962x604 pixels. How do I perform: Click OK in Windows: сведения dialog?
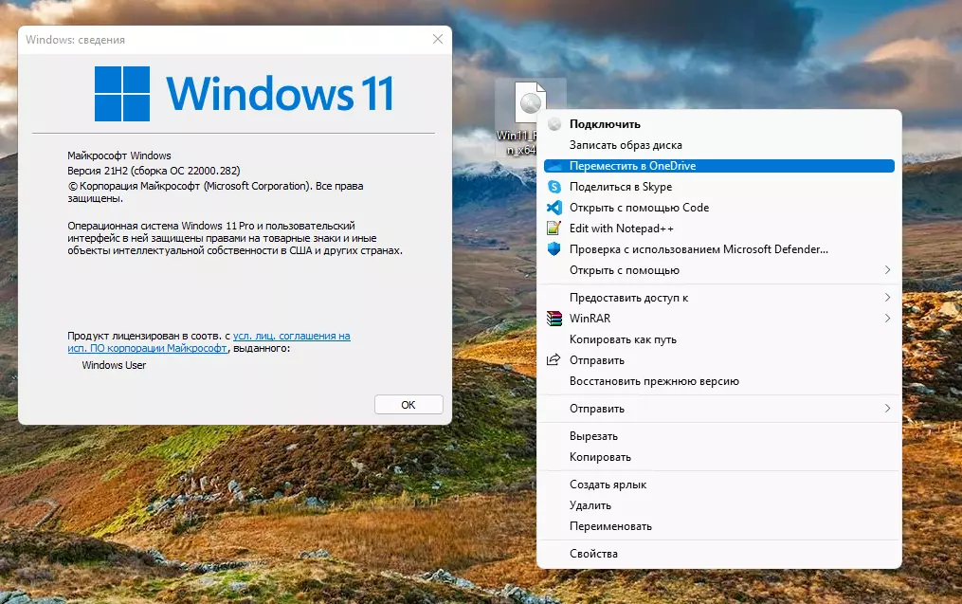[x=408, y=405]
